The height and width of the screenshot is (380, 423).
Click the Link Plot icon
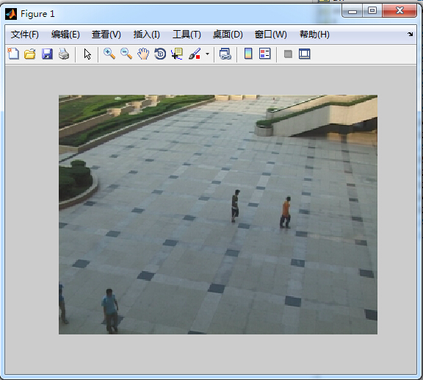coord(225,54)
